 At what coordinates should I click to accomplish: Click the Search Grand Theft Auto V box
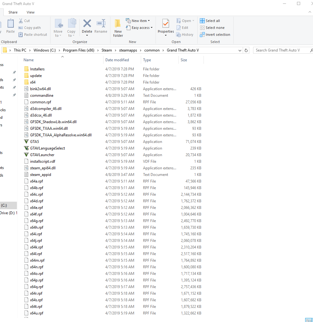[x=283, y=50]
